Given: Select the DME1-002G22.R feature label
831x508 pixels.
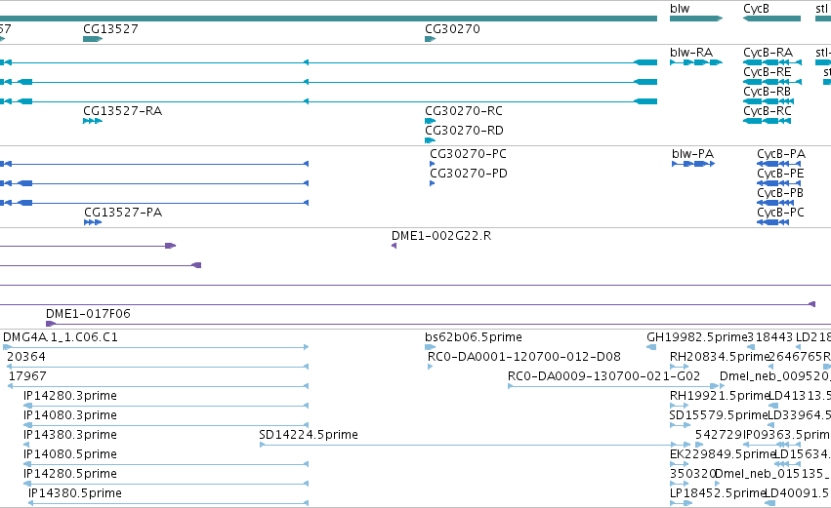Looking at the screenshot, I should 441,236.
